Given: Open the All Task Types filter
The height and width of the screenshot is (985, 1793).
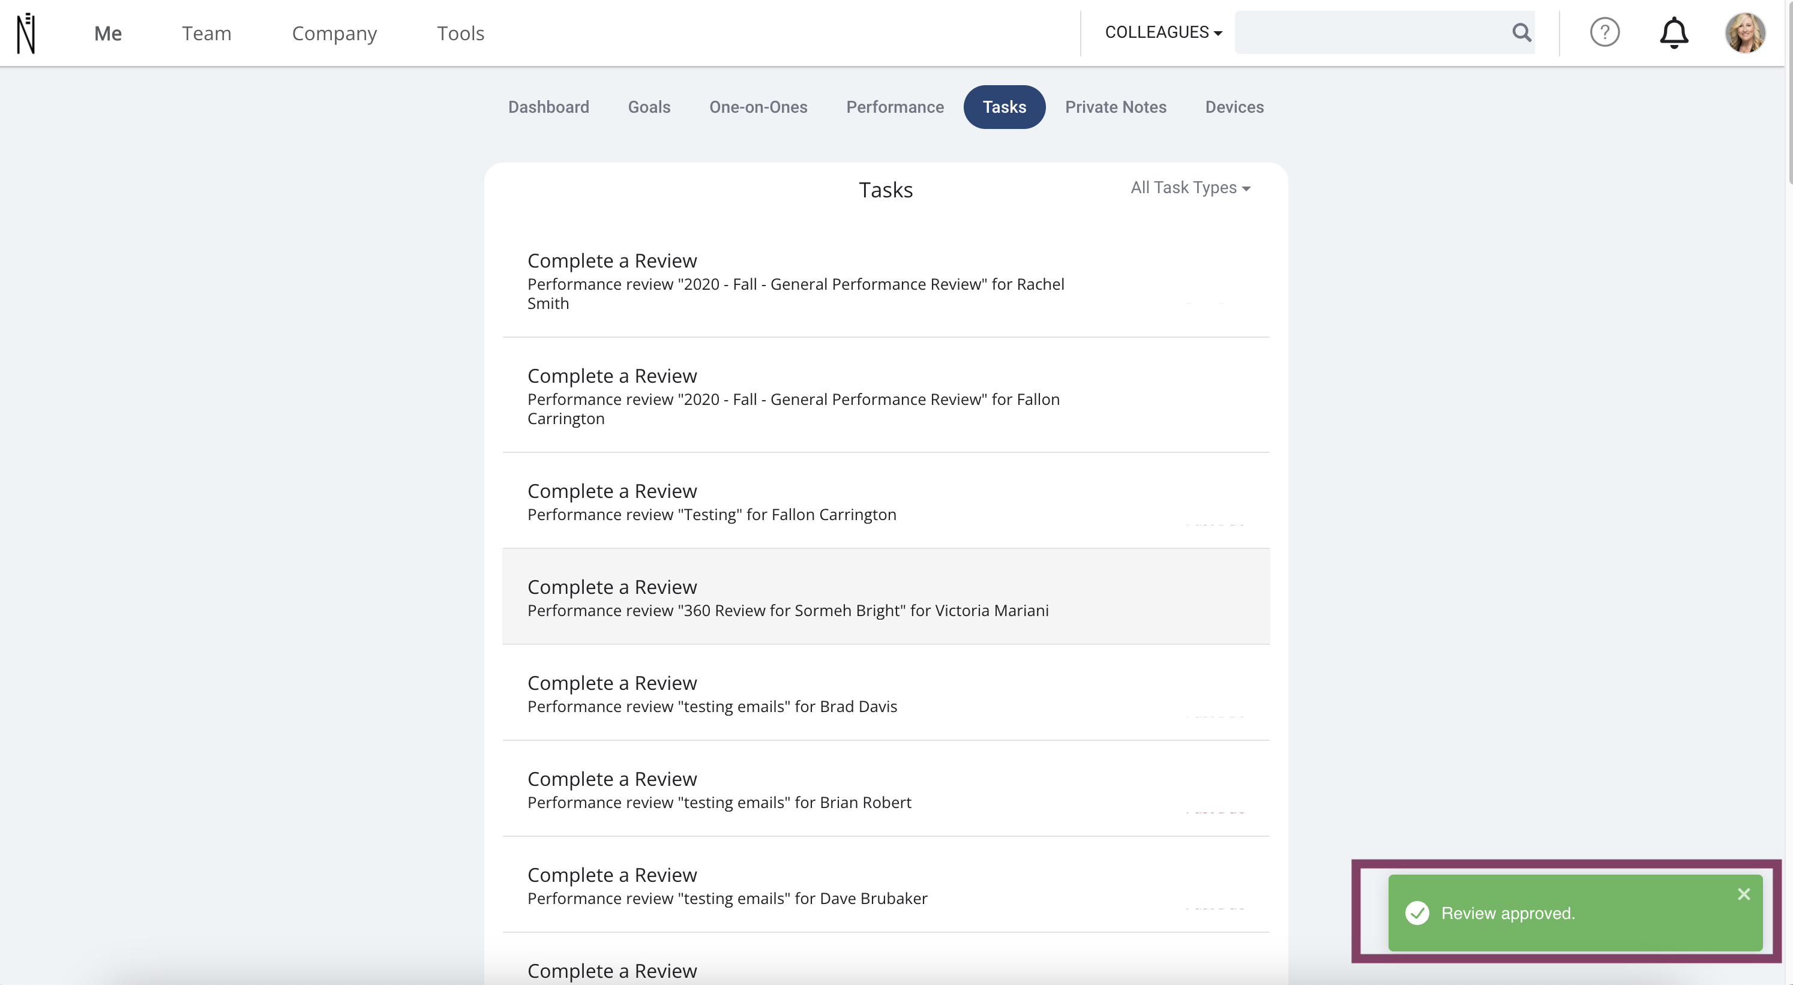Looking at the screenshot, I should tap(1190, 188).
